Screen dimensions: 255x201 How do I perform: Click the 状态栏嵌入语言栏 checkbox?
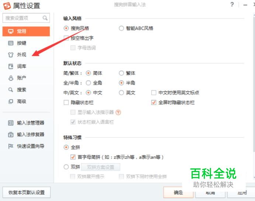[73, 122]
